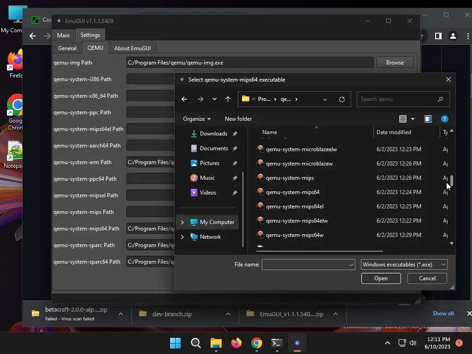
Task: Expand the address bar history dropdown
Action: click(x=325, y=100)
